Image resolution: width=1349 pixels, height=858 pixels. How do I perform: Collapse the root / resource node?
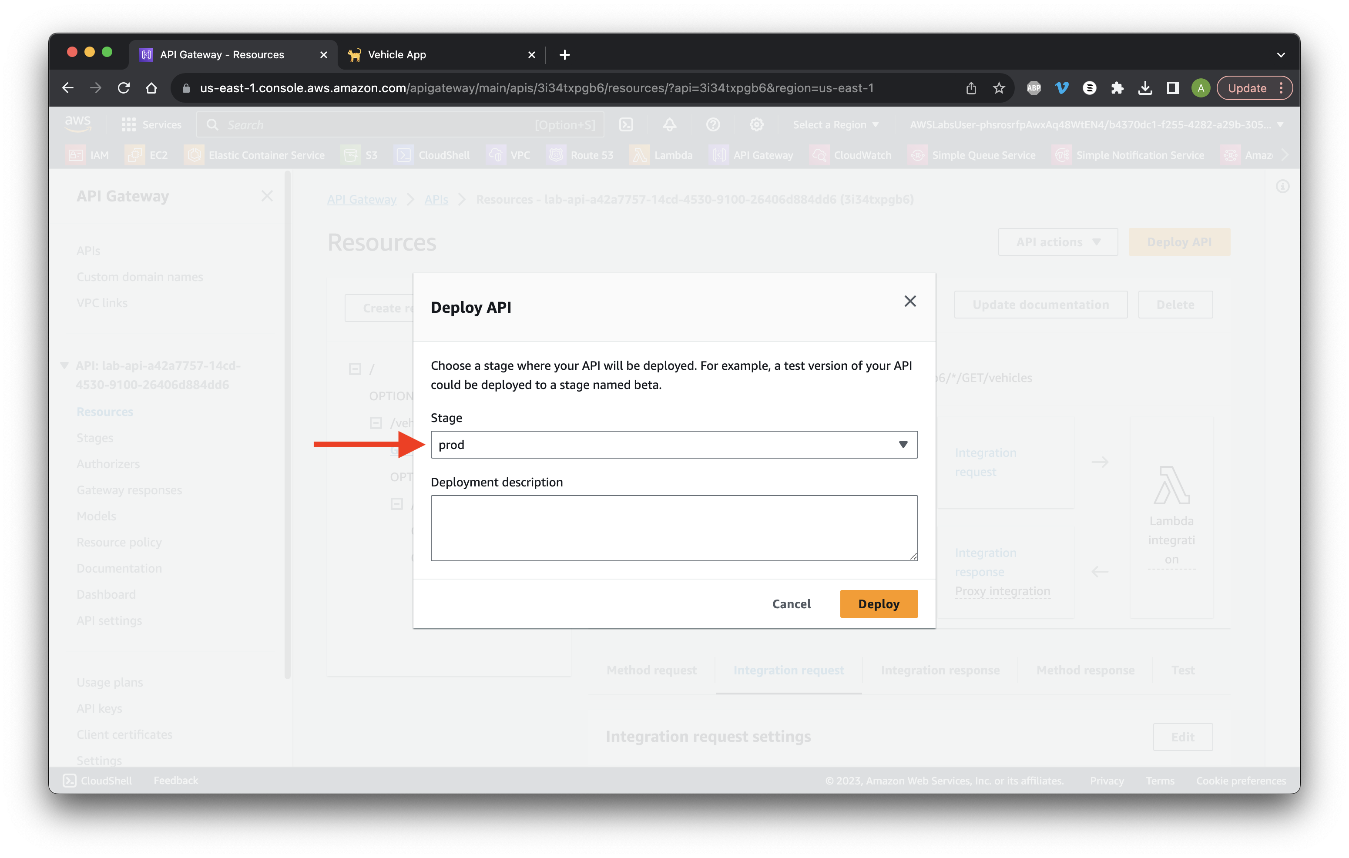[x=355, y=369]
